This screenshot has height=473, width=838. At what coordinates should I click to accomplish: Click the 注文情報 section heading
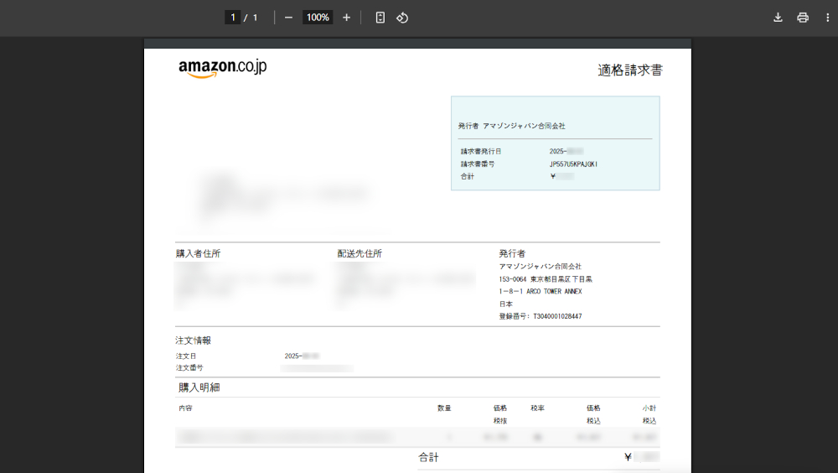[x=193, y=340]
